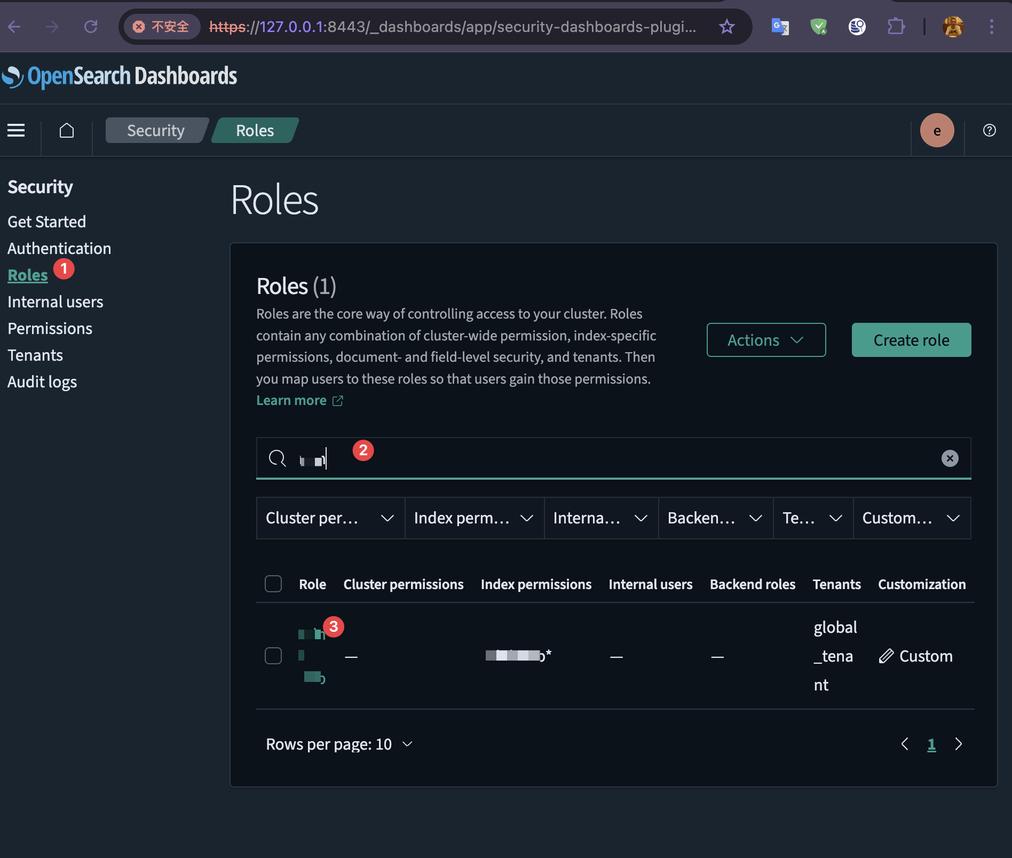
Task: Go to the Home icon
Action: [x=67, y=130]
